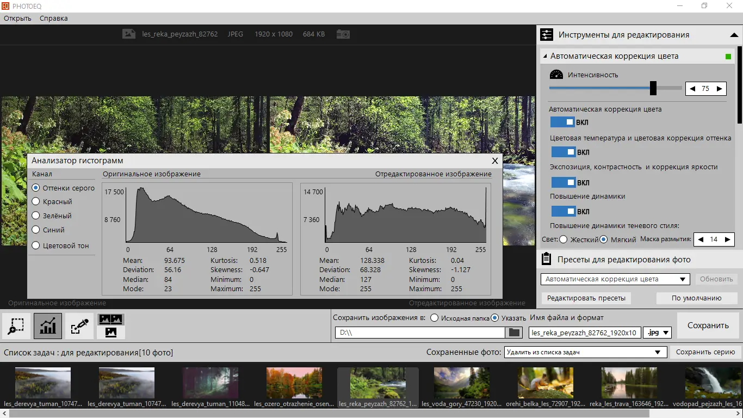
Task: Select the Указать save location option
Action: [x=495, y=318]
